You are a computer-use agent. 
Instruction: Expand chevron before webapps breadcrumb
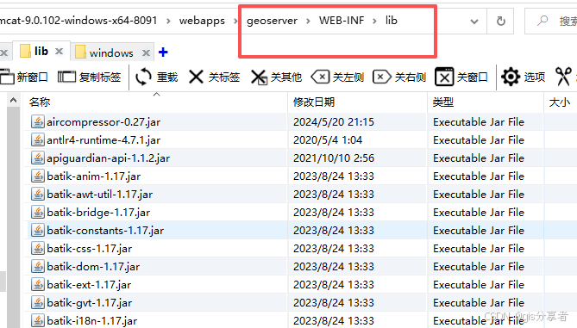(x=168, y=21)
